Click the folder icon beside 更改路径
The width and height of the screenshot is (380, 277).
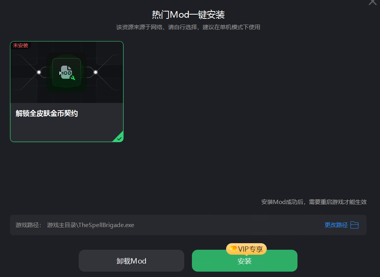[354, 225]
